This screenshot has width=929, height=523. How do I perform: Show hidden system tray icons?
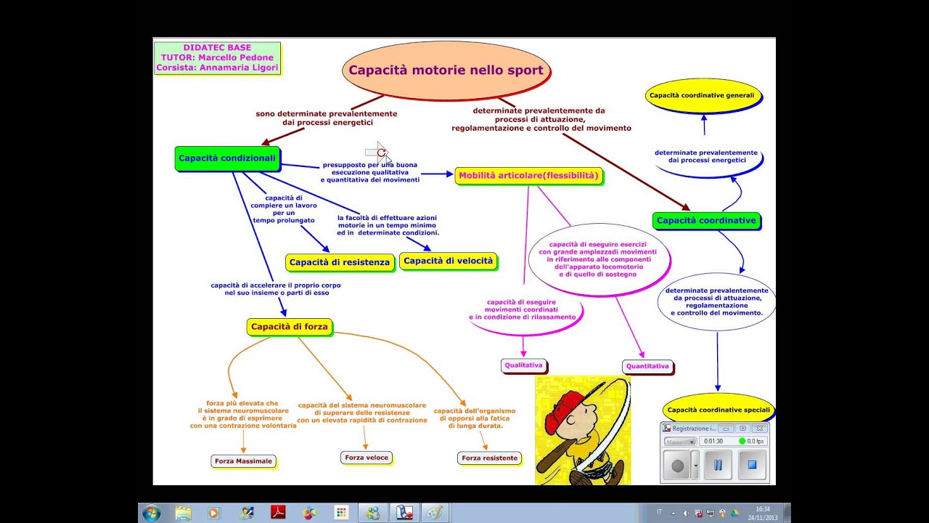674,513
